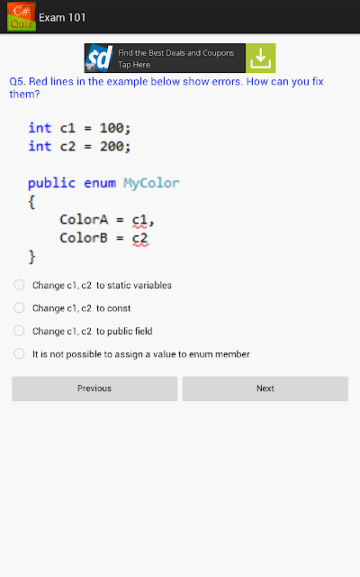Advance with the Next button
The width and height of the screenshot is (360, 577).
(265, 389)
